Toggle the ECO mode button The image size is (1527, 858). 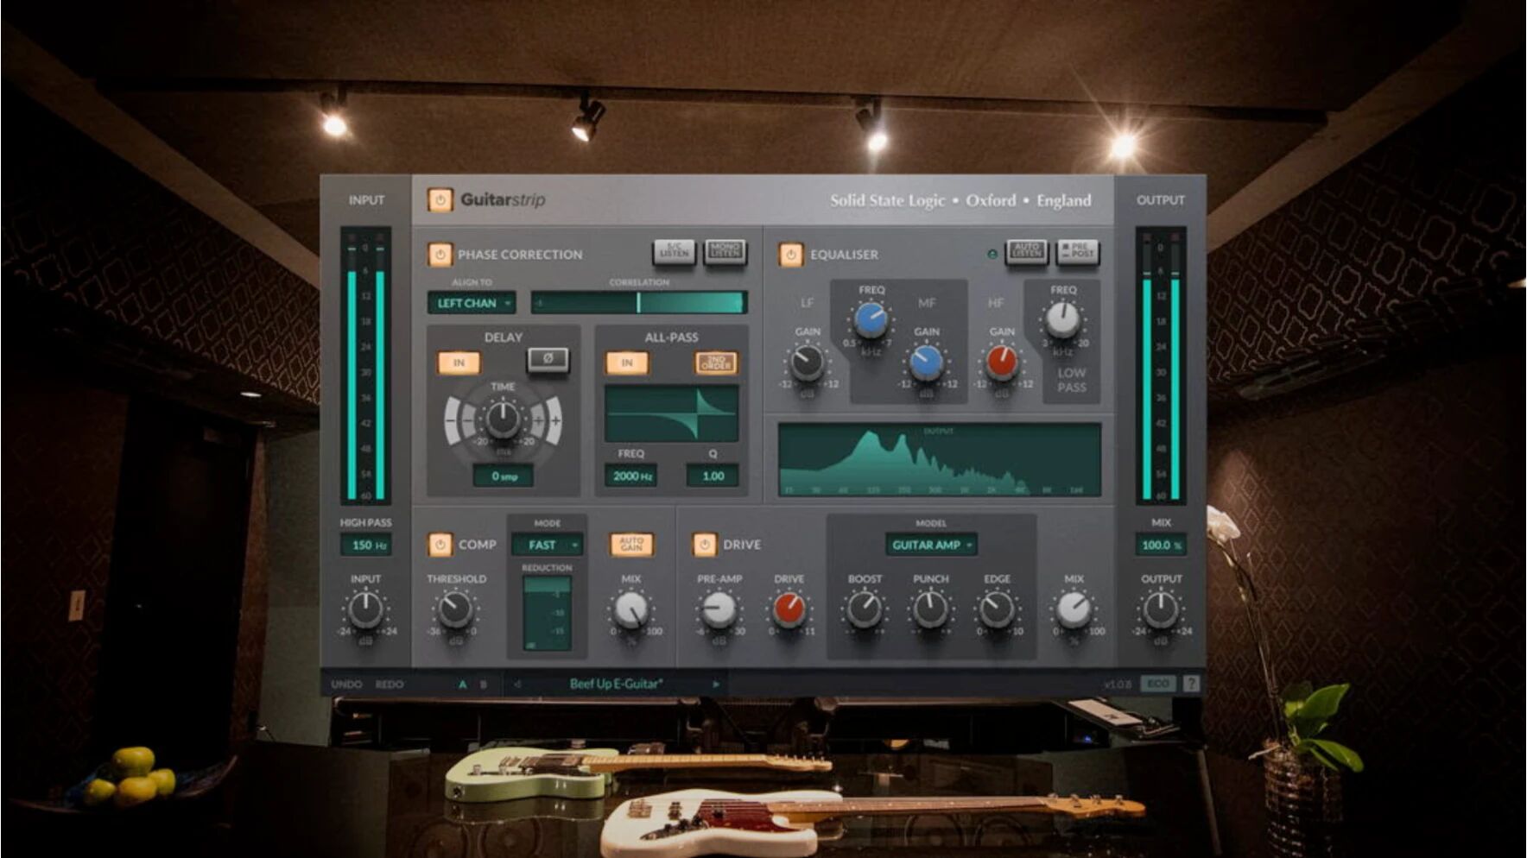1158,684
